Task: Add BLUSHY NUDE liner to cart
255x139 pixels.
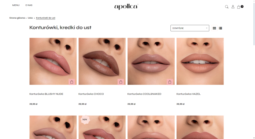Action: tap(72, 82)
